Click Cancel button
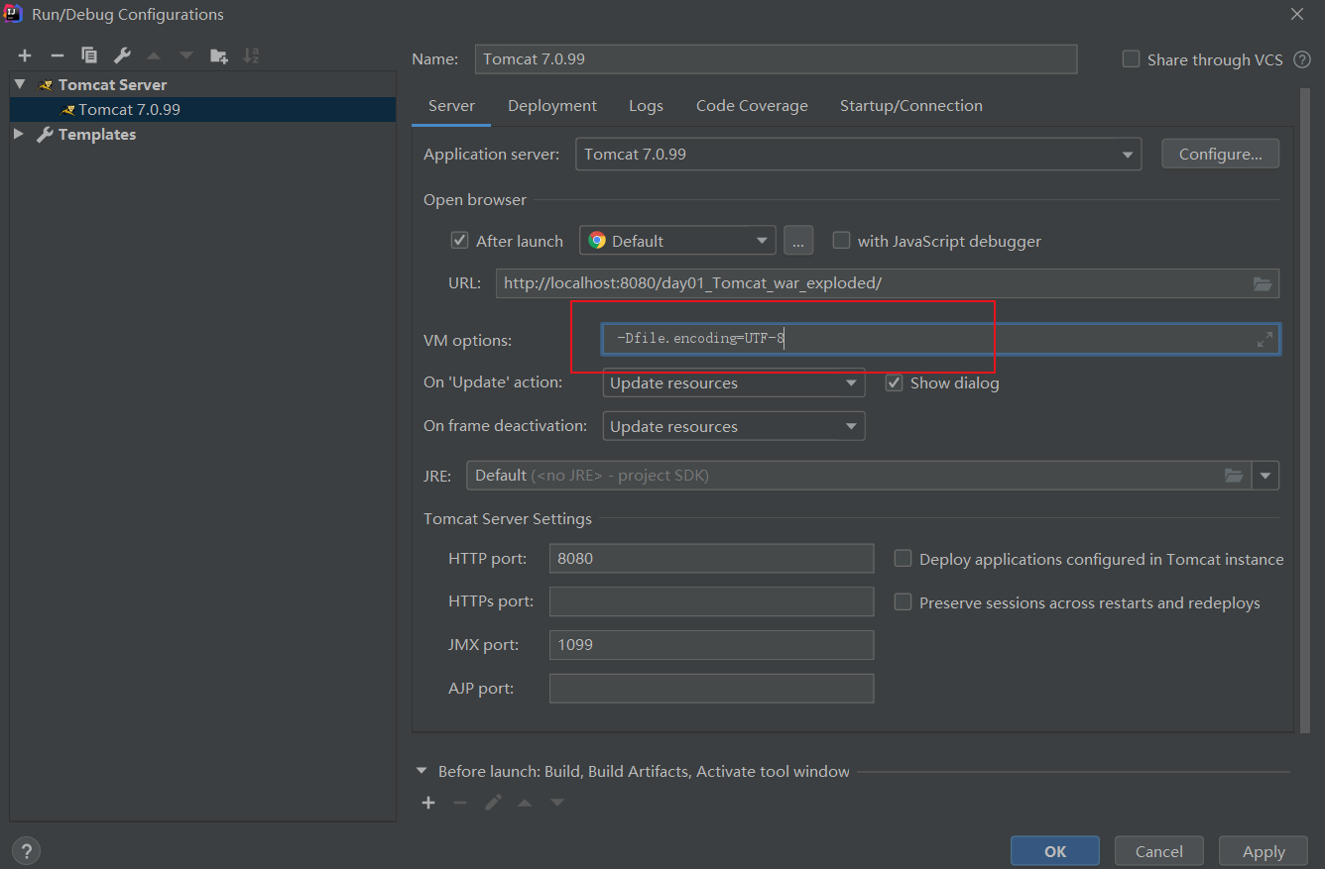Screen dimensions: 1325x869 click(1159, 851)
